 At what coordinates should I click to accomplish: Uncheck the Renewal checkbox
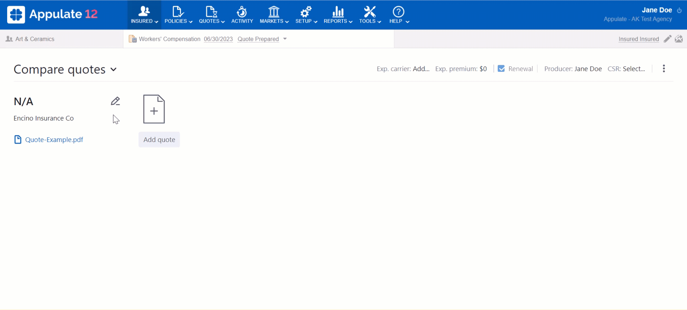tap(501, 69)
